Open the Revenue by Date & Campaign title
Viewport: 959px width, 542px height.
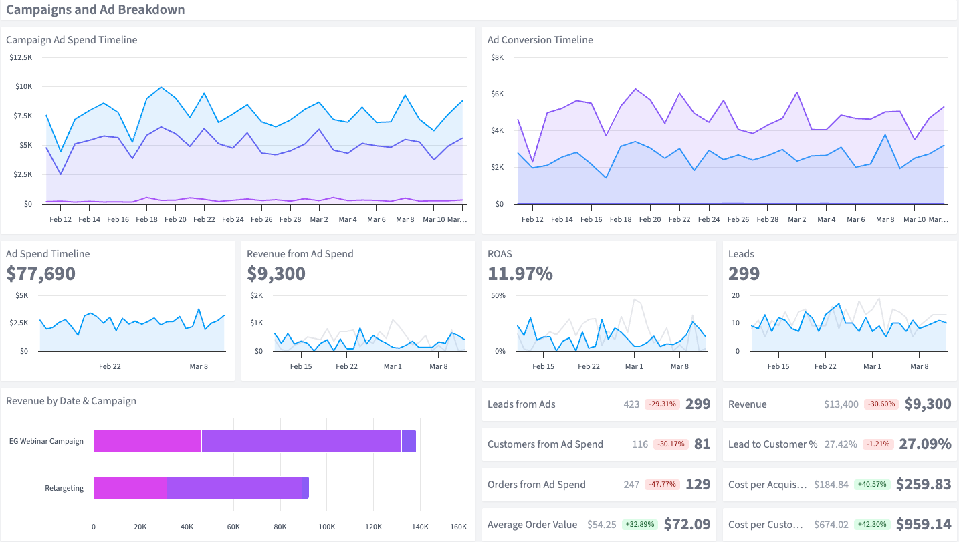pyautogui.click(x=71, y=401)
